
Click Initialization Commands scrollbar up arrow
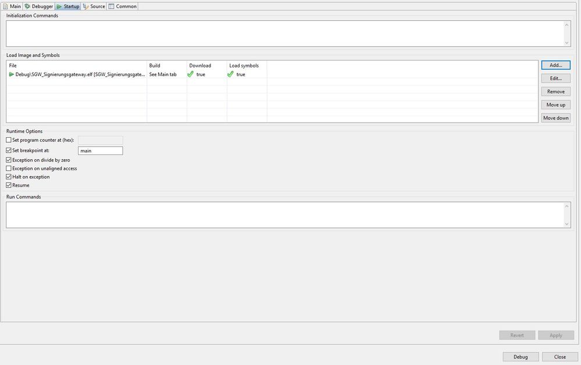click(x=566, y=25)
